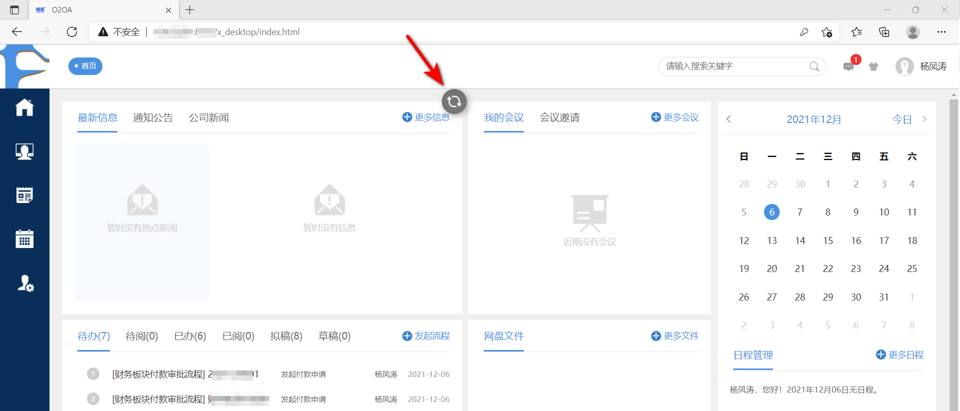This screenshot has width=960, height=411.
Task: Open first 财务板块付款审批流程 task row
Action: point(268,374)
